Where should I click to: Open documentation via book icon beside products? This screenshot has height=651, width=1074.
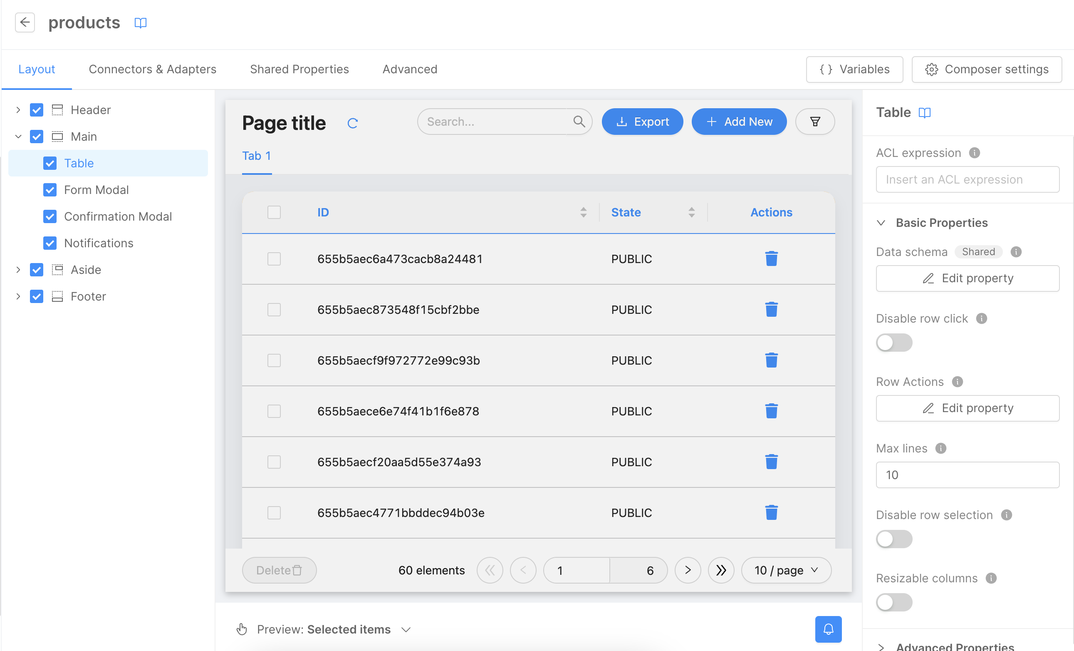click(x=140, y=22)
